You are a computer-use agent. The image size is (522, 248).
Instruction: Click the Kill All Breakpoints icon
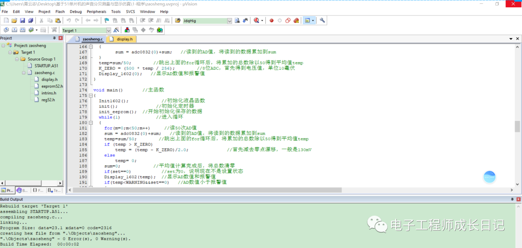(x=296, y=20)
